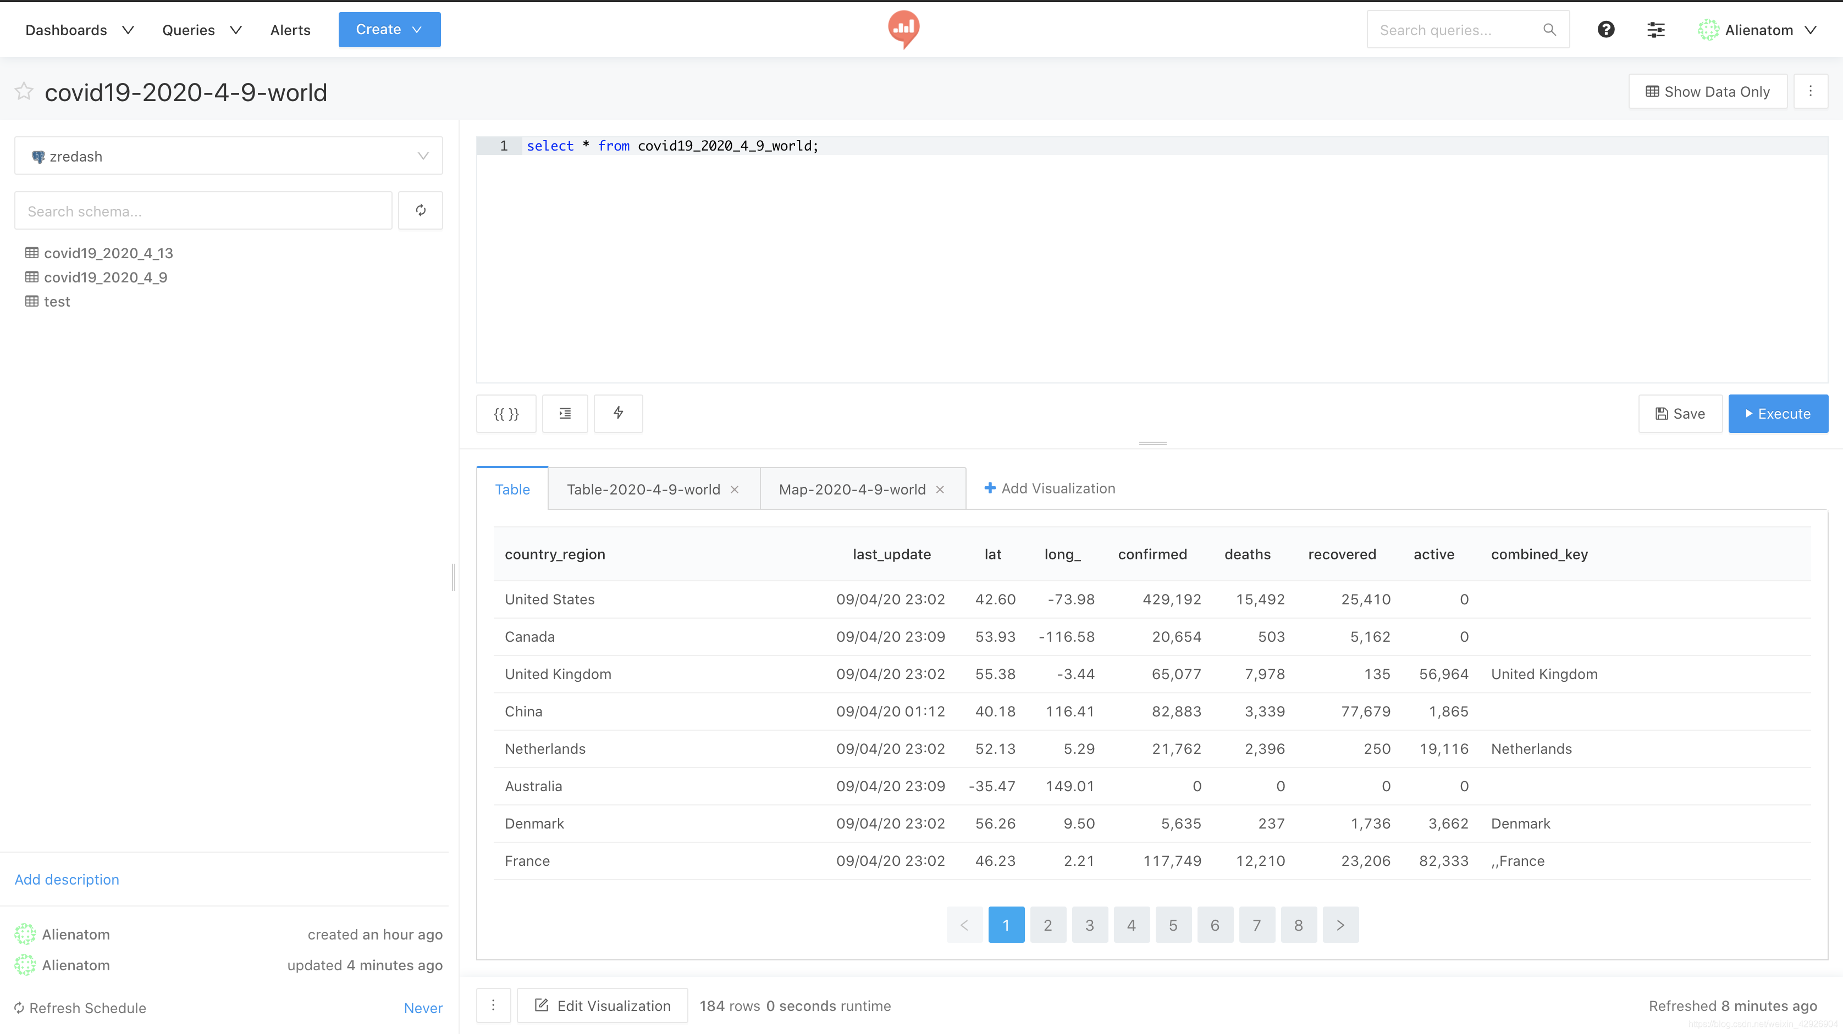Sort by the confirmed column header
The image size is (1843, 1034).
click(x=1152, y=554)
